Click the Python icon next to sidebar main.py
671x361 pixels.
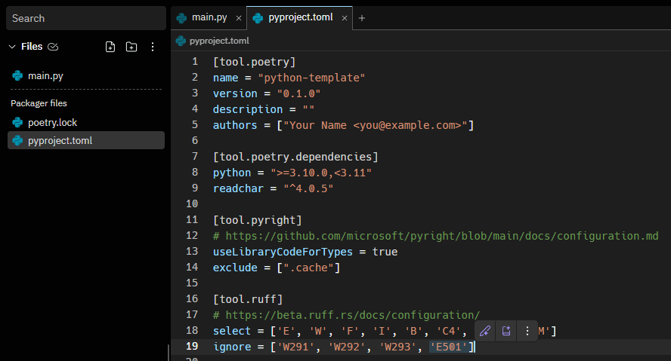17,76
